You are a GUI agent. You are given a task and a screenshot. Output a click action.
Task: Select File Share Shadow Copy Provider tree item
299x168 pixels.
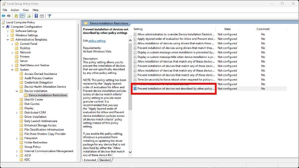tap(45, 134)
